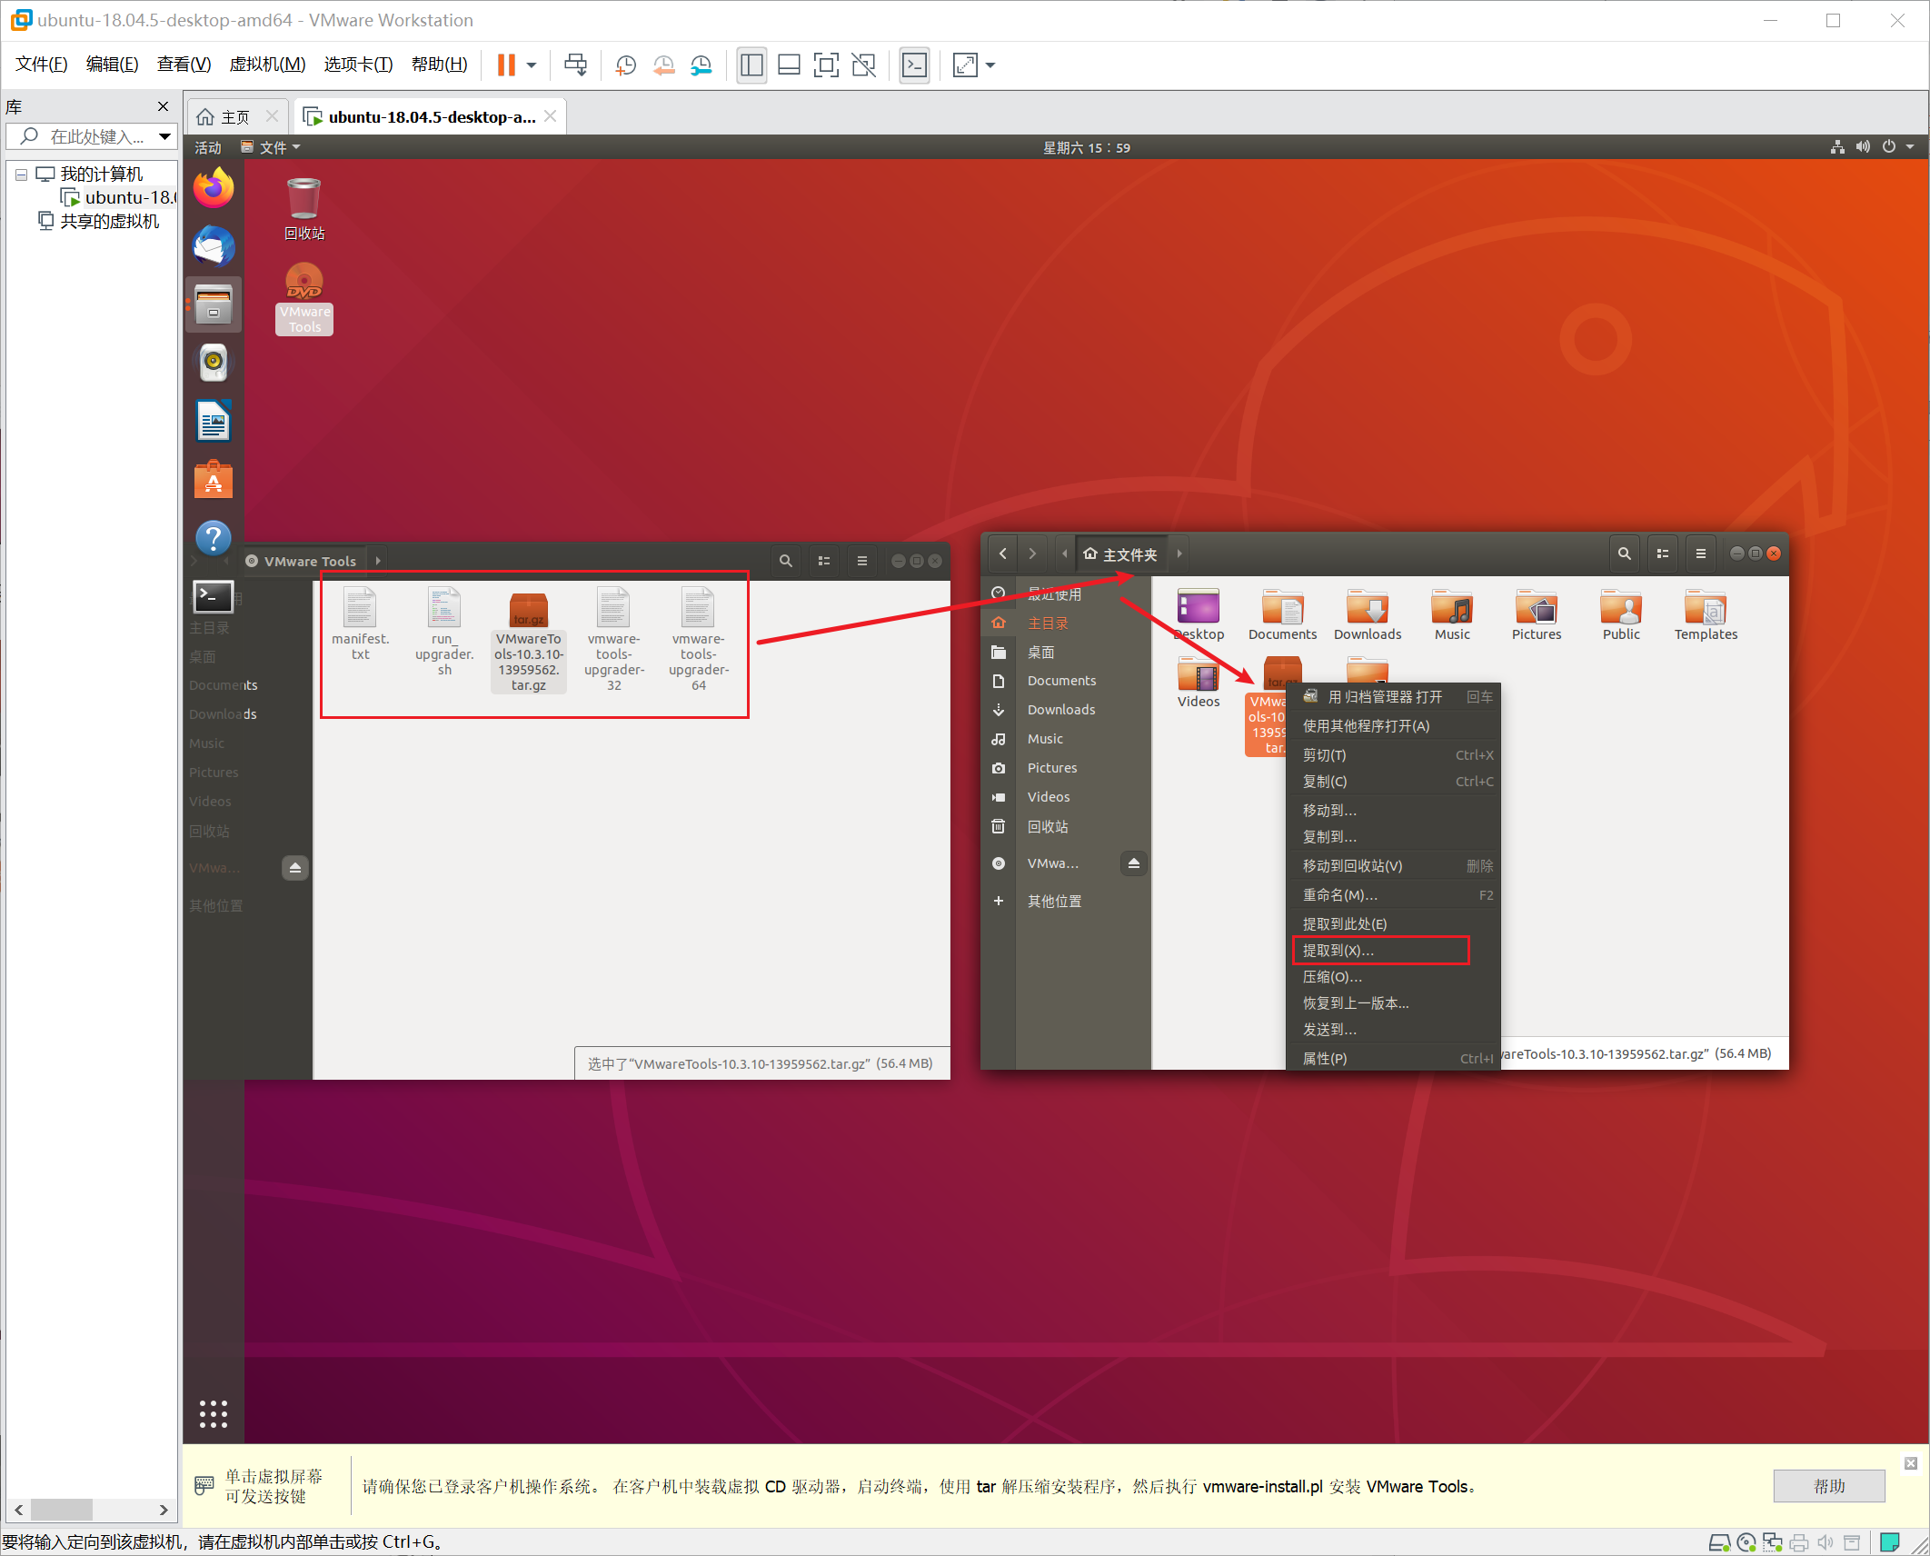The width and height of the screenshot is (1930, 1556).
Task: Launch Rhythmbox from the dock
Action: coord(214,363)
